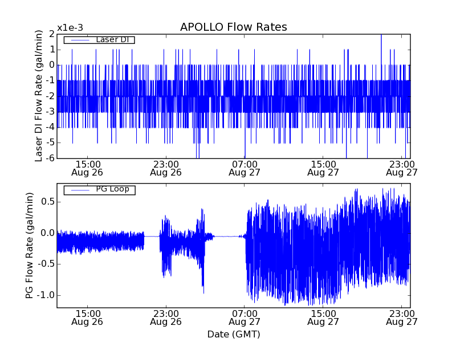The height and width of the screenshot is (342, 456).
Task: Click the APOLLO Flow Rates chart title
Action: pos(233,27)
